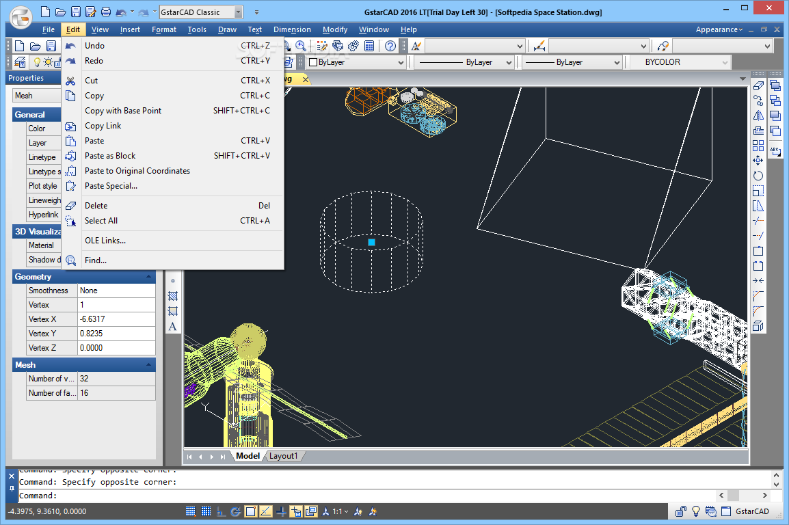Open the ByLayer lineweight dropdown

pos(617,62)
